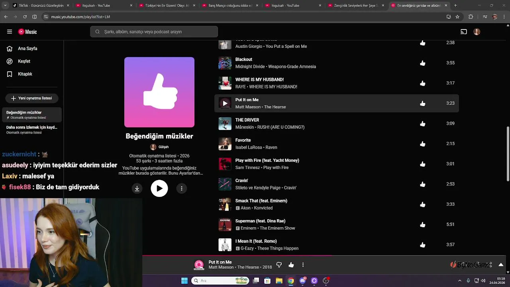
Task: Unlike Smack That track
Action: coord(423,204)
